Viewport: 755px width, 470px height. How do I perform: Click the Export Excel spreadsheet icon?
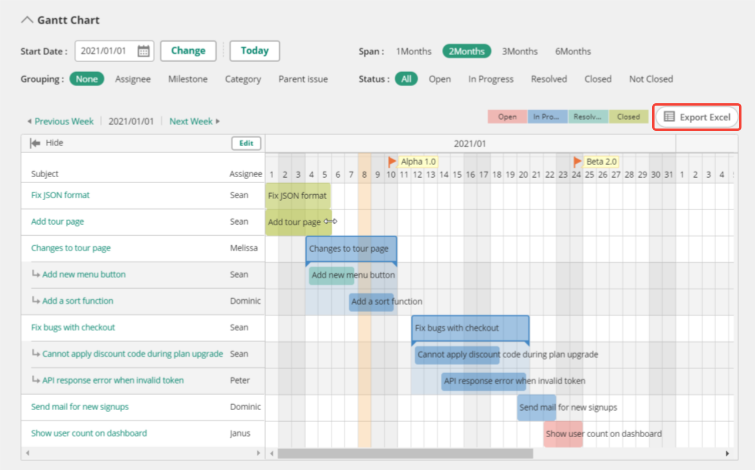click(669, 117)
